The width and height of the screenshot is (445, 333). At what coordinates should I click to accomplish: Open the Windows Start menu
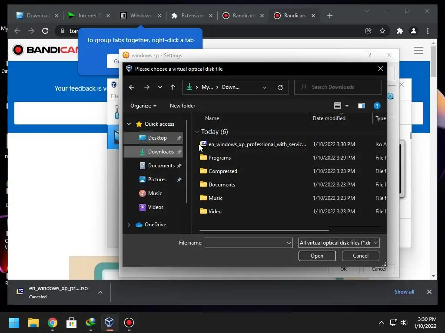(x=14, y=323)
